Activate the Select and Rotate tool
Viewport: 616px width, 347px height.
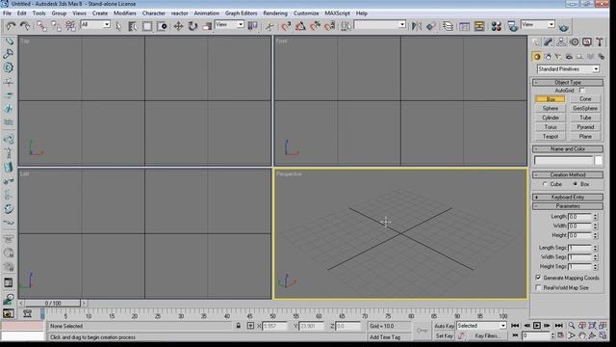click(x=192, y=26)
